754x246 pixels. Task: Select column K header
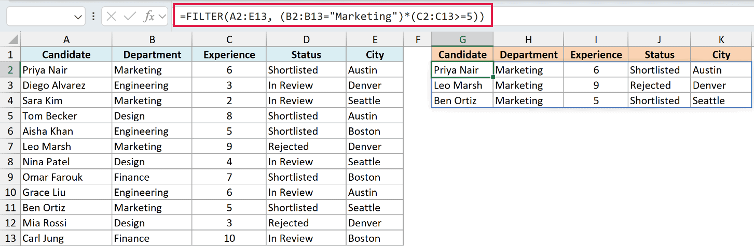(x=721, y=39)
